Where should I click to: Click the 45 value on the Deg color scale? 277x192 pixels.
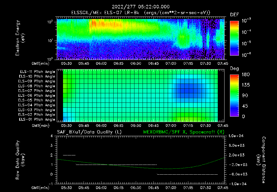[x=245, y=106]
